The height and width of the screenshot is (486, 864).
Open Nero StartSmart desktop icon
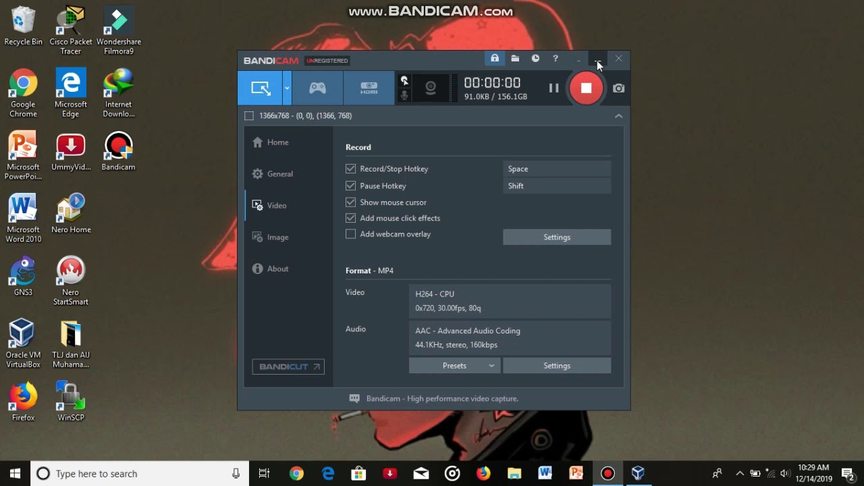(x=71, y=281)
